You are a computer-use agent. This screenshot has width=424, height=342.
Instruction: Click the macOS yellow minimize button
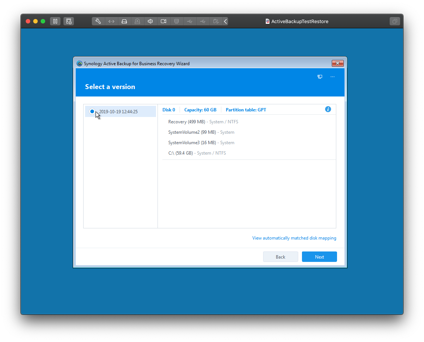[x=35, y=21]
